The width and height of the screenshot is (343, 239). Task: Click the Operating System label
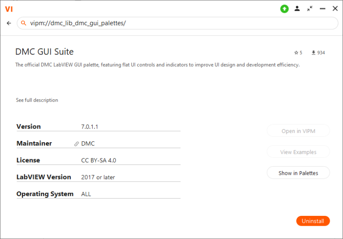point(45,194)
